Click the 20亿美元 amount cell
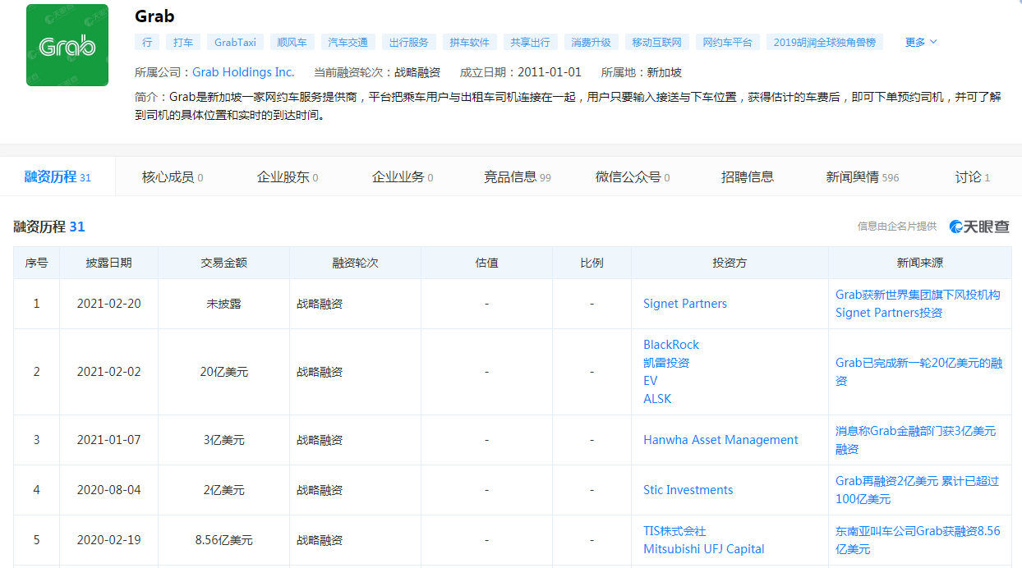This screenshot has height=568, width=1022. click(224, 372)
